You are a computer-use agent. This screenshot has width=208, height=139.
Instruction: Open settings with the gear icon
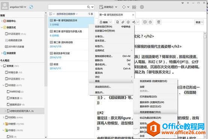click(x=142, y=7)
